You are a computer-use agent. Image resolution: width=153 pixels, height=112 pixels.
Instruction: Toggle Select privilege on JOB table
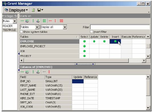pyautogui.click(x=84, y=51)
